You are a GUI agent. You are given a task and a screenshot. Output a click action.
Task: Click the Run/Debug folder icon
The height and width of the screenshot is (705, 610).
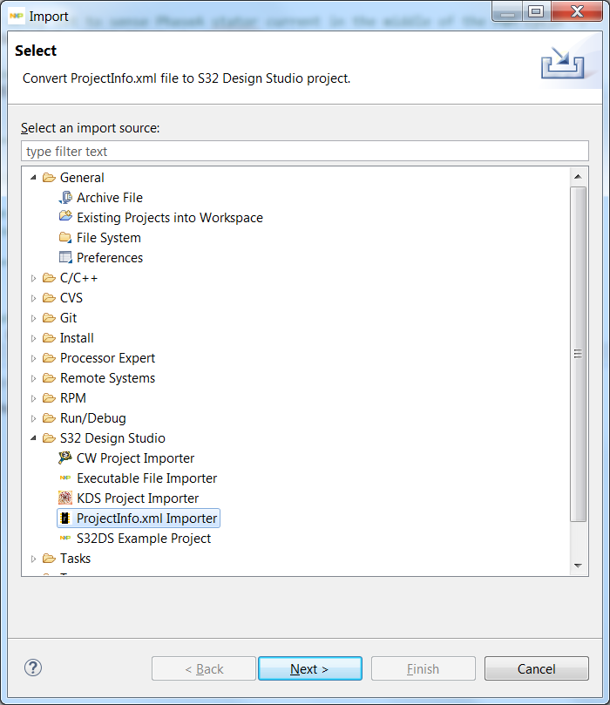(x=49, y=418)
